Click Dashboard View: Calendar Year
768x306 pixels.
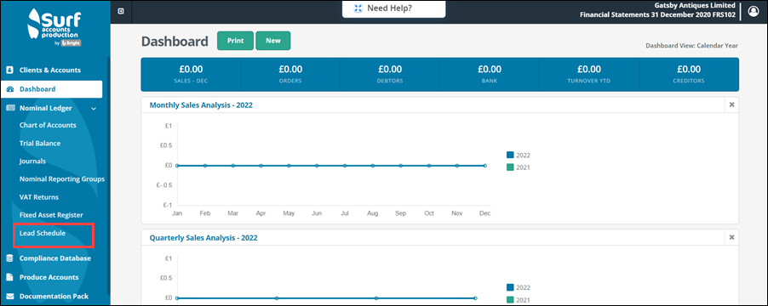[x=691, y=46]
